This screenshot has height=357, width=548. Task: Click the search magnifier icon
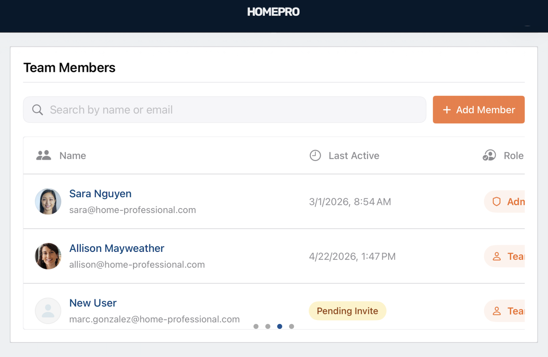click(x=37, y=110)
